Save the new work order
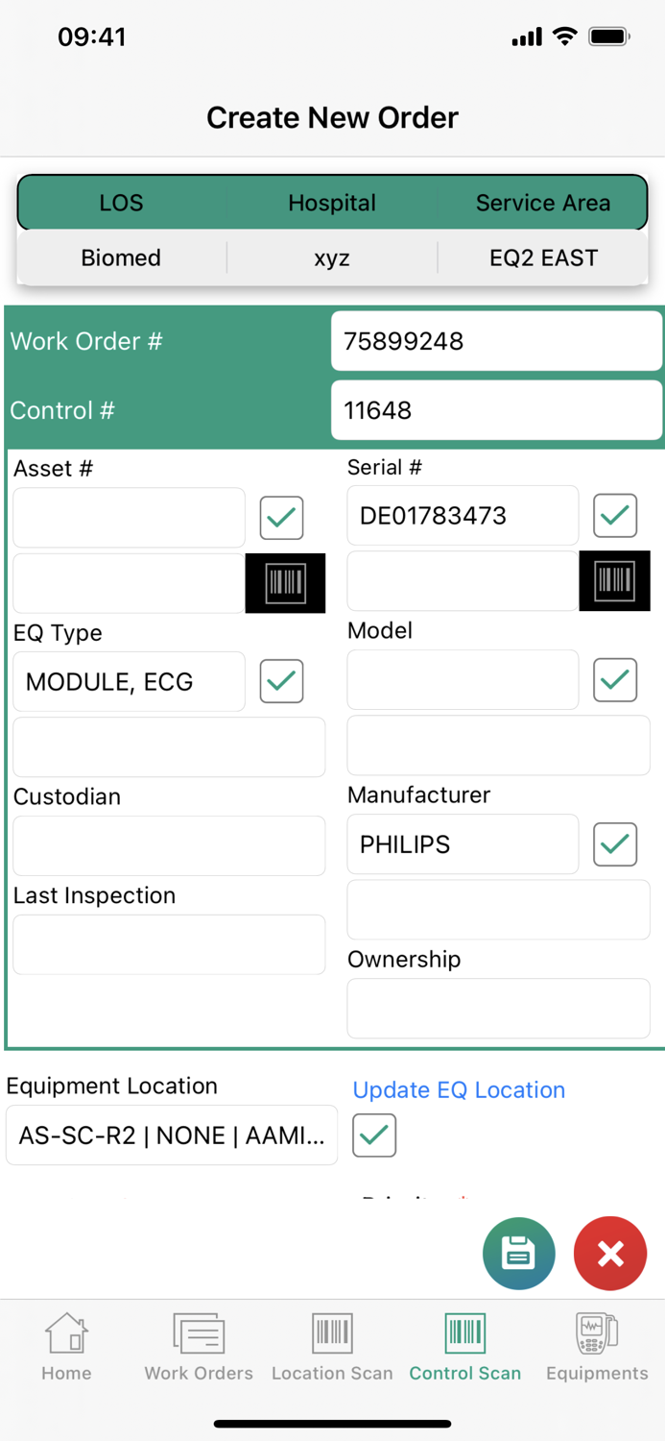The image size is (665, 1441). pyautogui.click(x=519, y=1254)
